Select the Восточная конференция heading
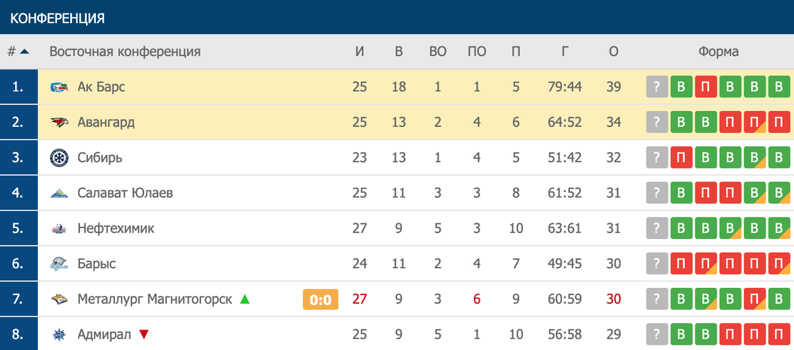The image size is (794, 350). [125, 52]
